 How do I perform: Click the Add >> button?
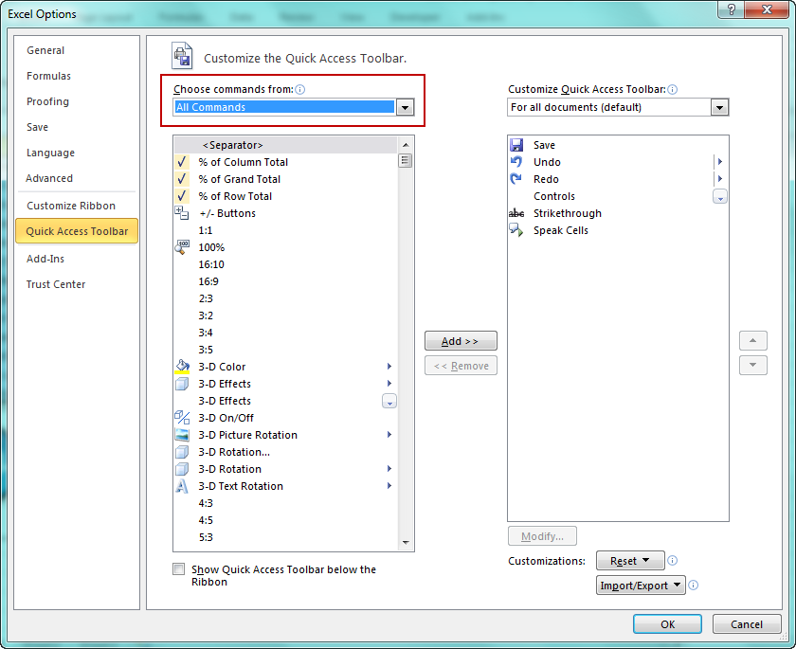pyautogui.click(x=461, y=341)
